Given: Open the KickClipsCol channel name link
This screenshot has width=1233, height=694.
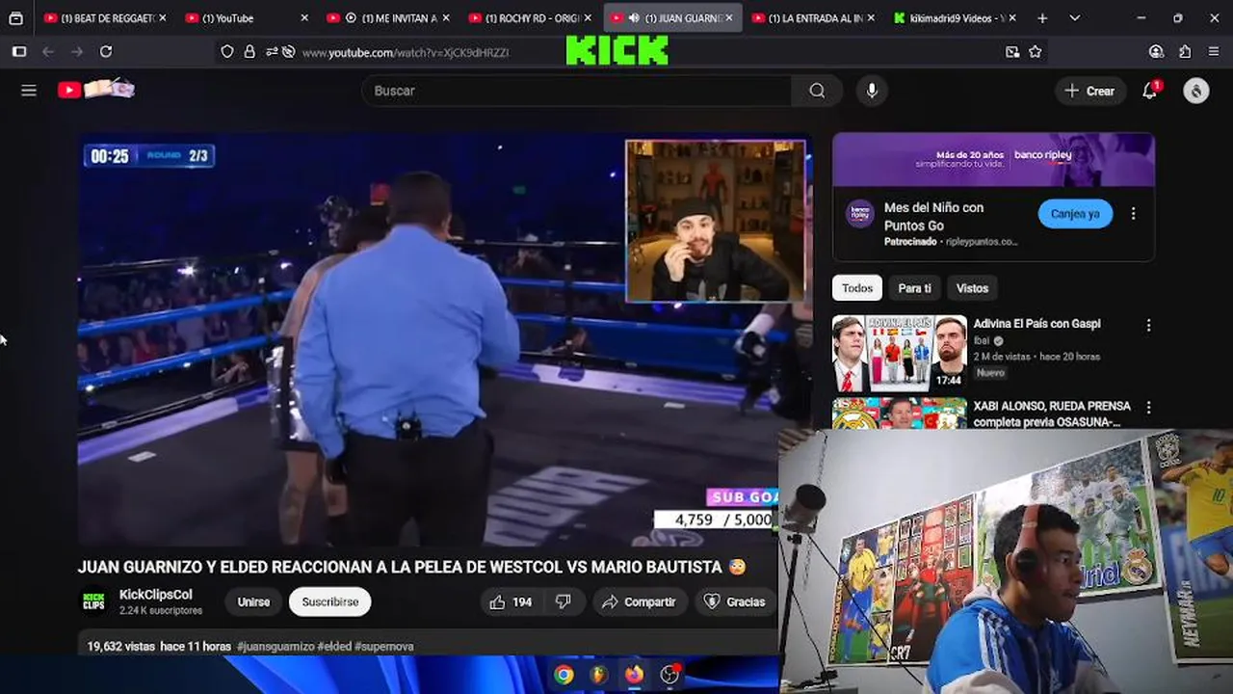Looking at the screenshot, I should [x=155, y=595].
